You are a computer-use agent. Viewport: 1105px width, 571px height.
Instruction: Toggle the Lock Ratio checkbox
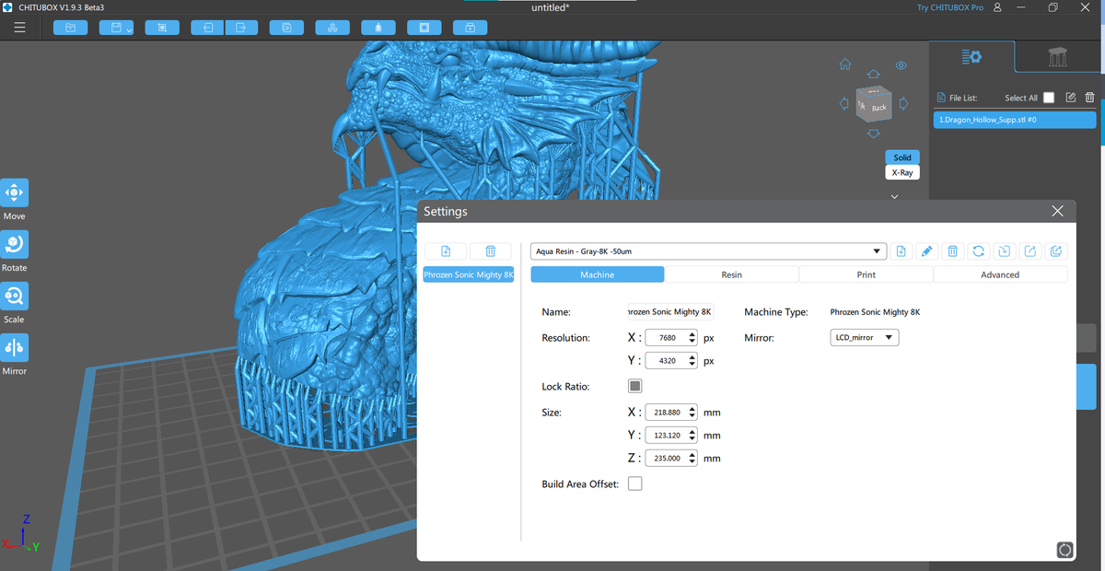634,386
